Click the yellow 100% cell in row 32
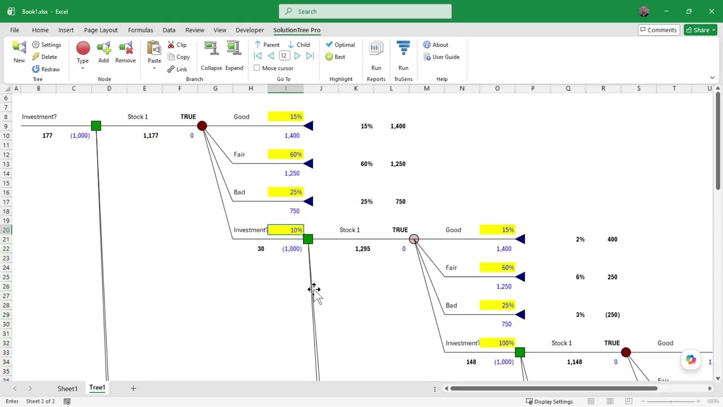Viewport: 723px width, 407px height. pyautogui.click(x=497, y=343)
